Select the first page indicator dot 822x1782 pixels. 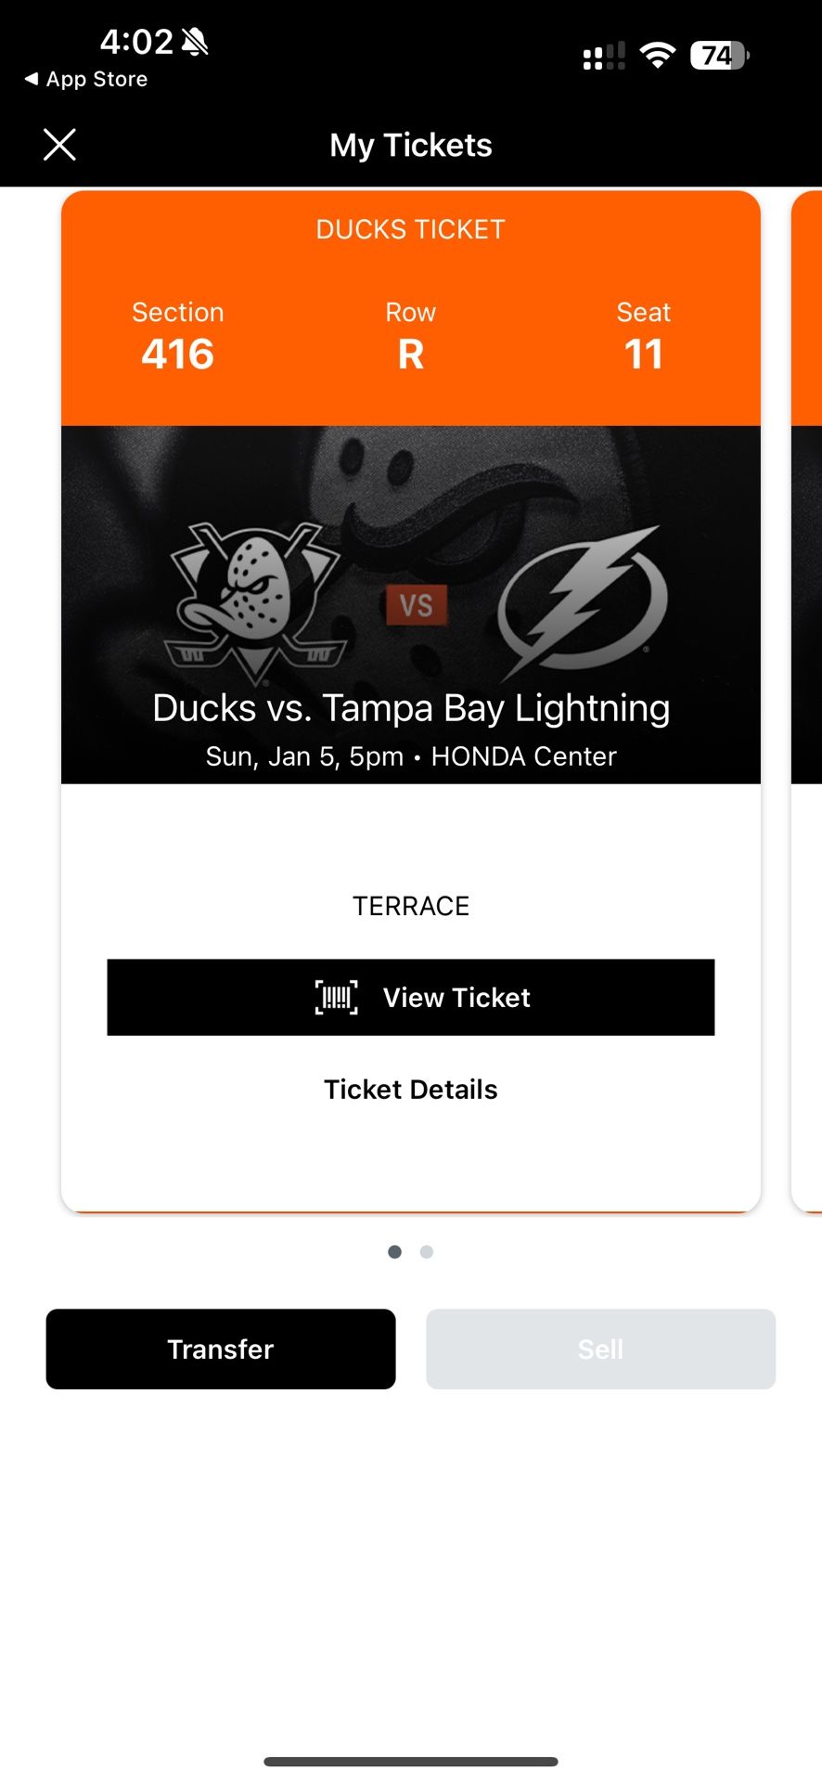click(x=394, y=1252)
